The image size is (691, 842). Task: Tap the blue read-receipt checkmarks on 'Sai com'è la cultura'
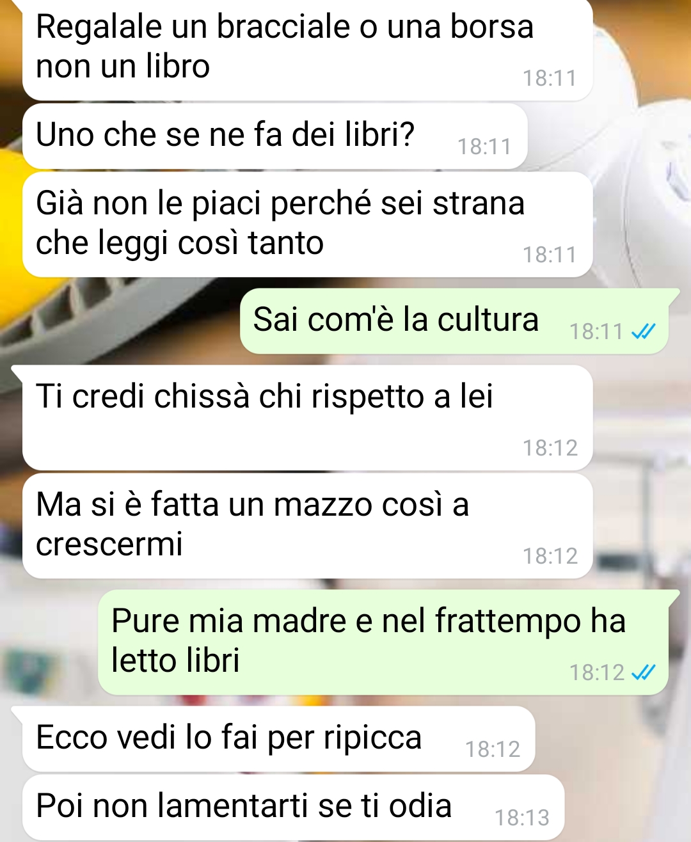click(x=643, y=331)
